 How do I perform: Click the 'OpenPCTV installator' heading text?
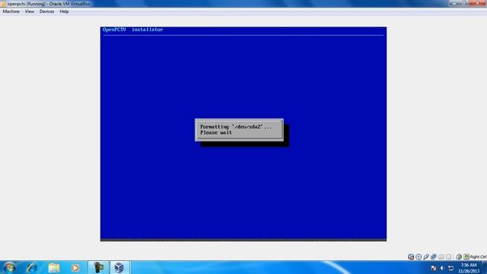pos(132,30)
